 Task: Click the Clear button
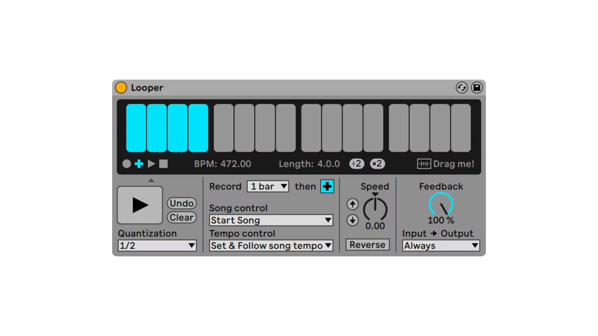pos(182,218)
